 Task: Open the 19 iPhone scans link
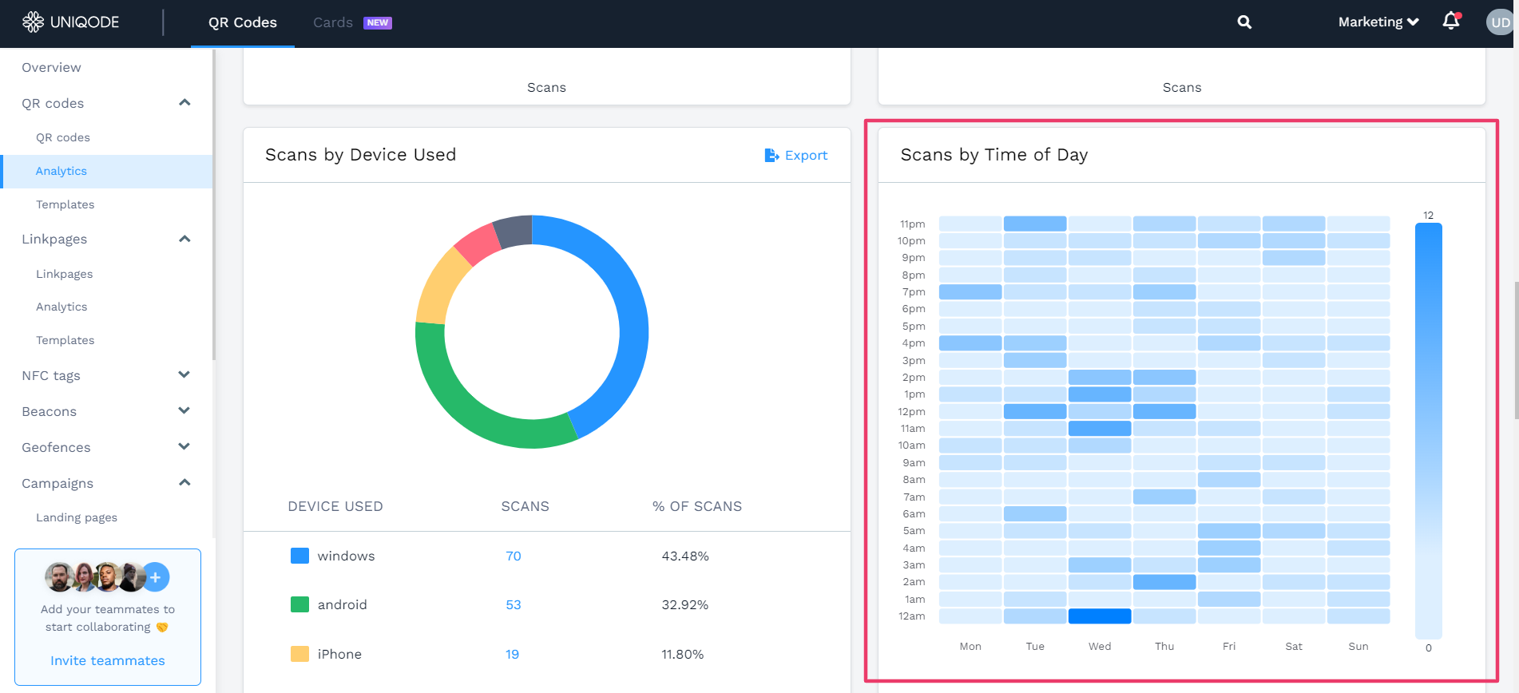513,654
